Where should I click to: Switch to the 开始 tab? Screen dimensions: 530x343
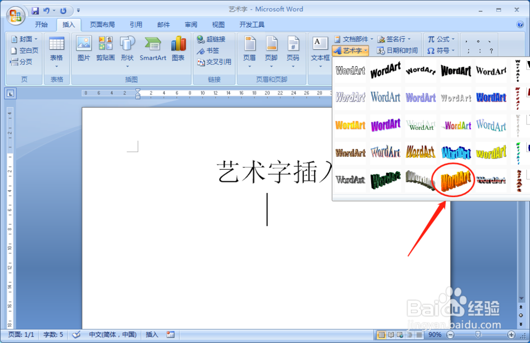41,25
